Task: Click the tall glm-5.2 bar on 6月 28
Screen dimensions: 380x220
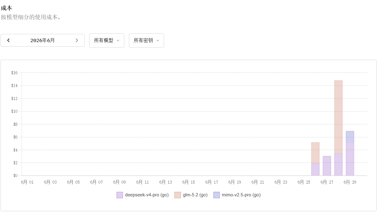Action: tap(338, 117)
